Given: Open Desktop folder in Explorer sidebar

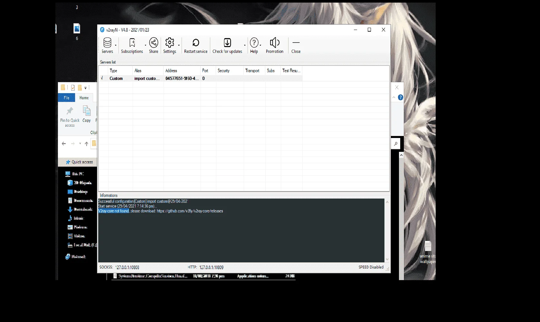Looking at the screenshot, I should [x=78, y=191].
